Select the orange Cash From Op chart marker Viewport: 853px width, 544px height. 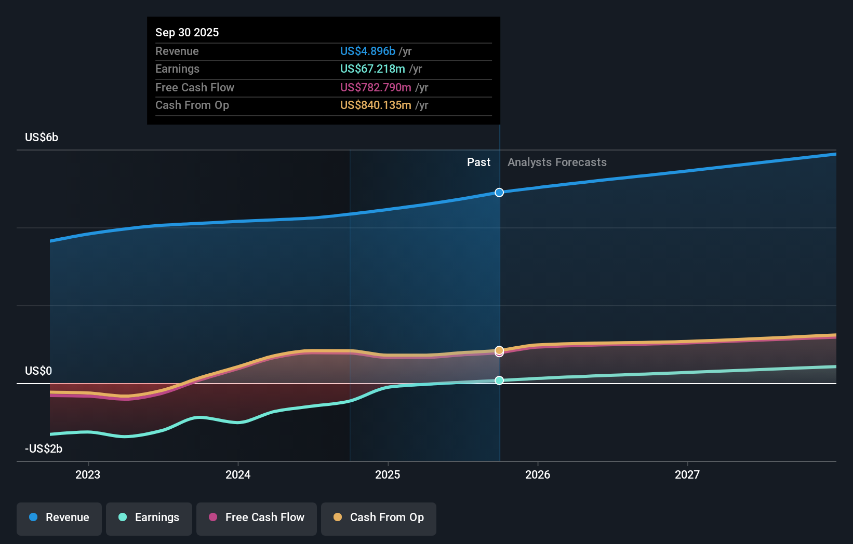(x=499, y=351)
